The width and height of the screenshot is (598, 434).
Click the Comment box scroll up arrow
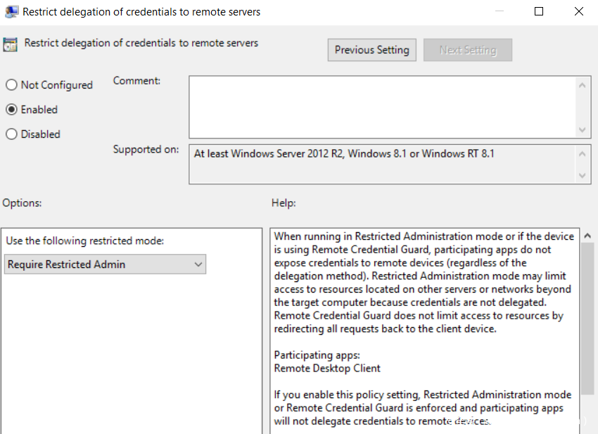[x=583, y=85]
